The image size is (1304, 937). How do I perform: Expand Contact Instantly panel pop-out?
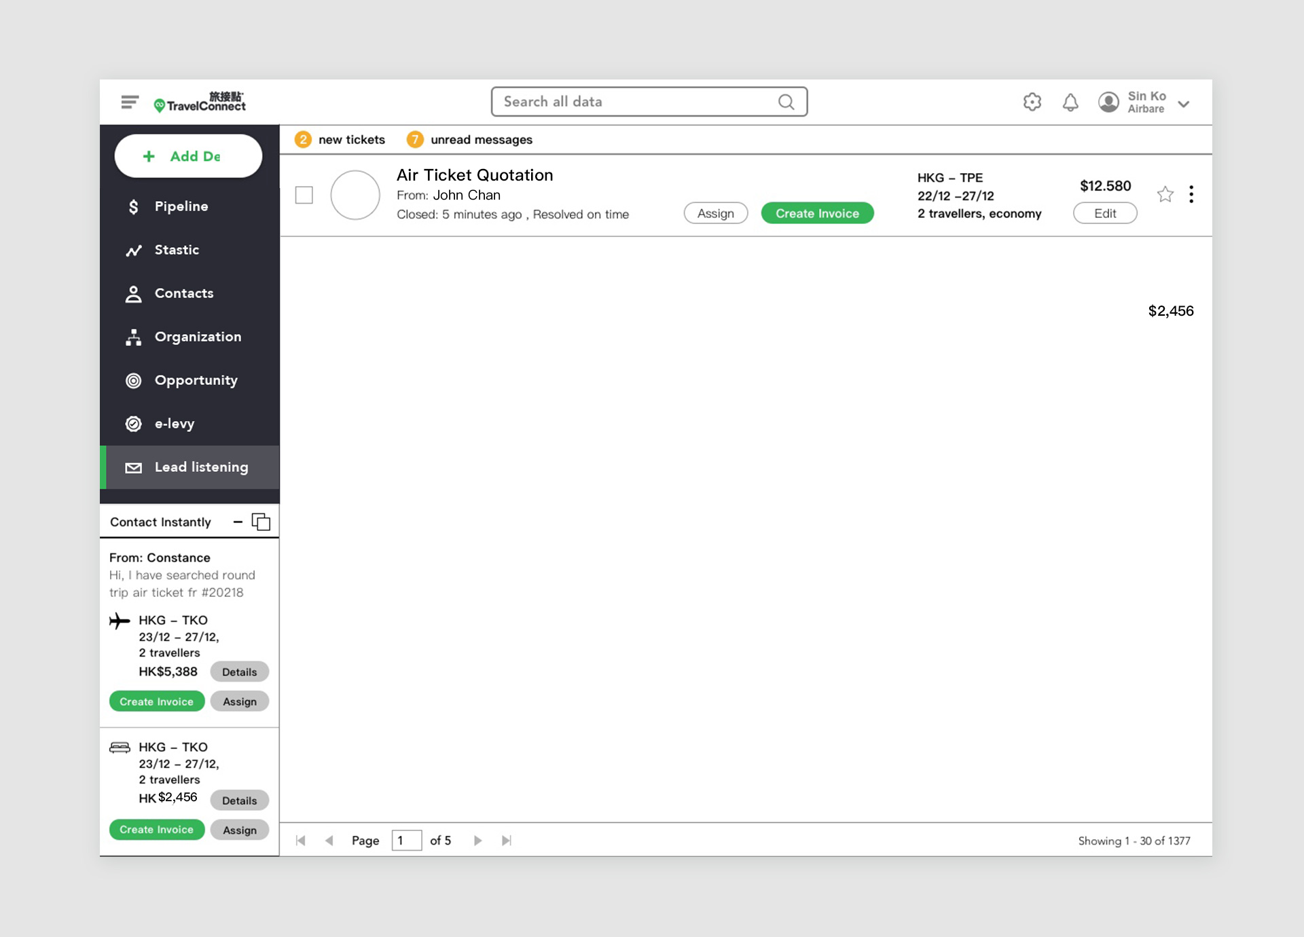tap(261, 521)
